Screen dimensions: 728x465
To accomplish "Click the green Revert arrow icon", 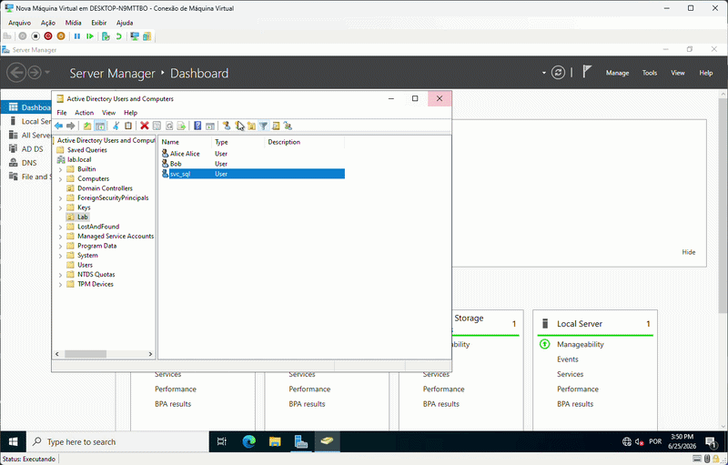I will (x=119, y=36).
